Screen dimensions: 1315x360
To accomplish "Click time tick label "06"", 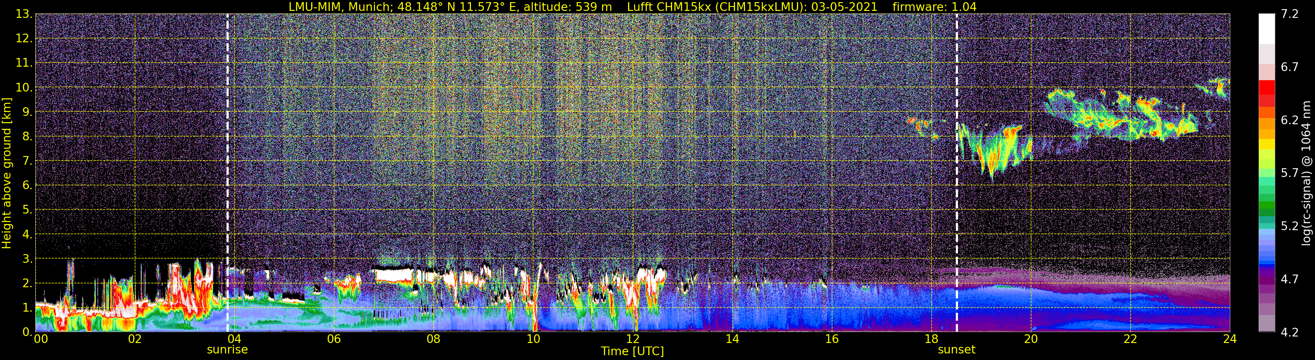I will pos(334,339).
